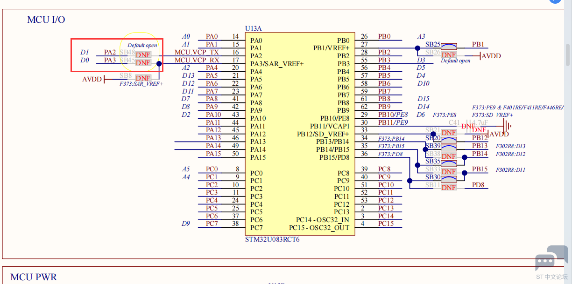The height and width of the screenshot is (284, 572).
Task: Select the PA15 net label
Action: click(213, 154)
